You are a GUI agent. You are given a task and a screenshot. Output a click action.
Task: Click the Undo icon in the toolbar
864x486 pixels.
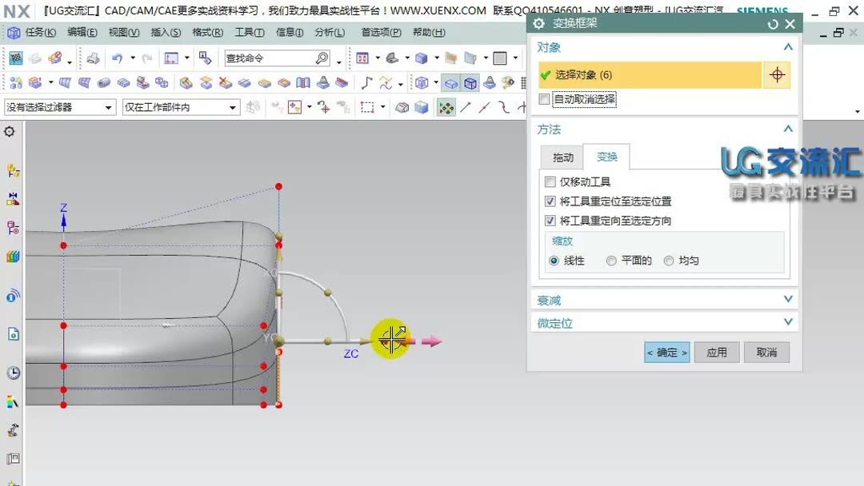tap(117, 58)
